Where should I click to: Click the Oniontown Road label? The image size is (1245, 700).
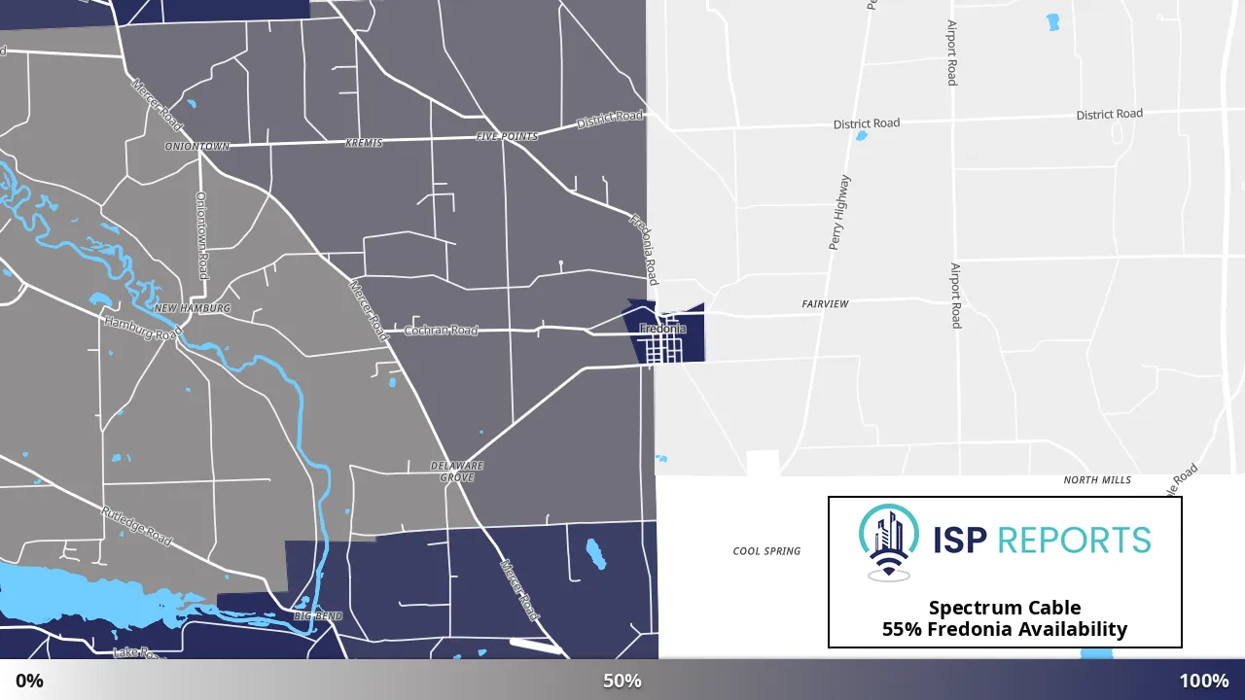tap(202, 235)
